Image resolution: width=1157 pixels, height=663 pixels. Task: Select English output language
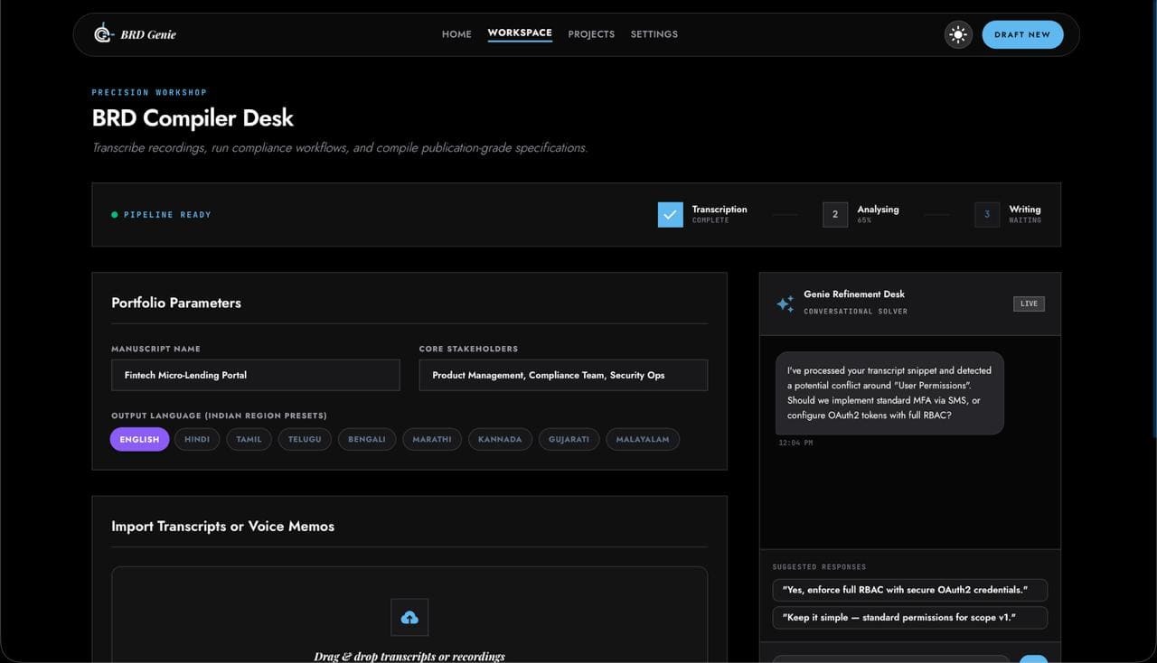[139, 439]
